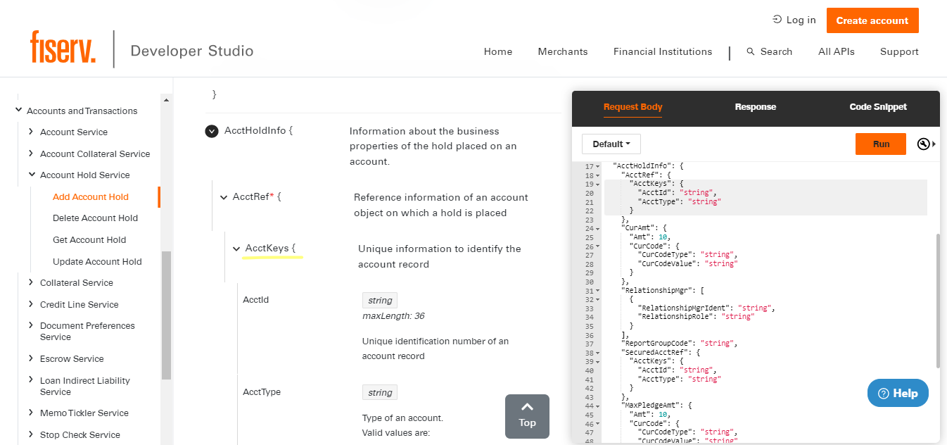Viewport: 947px width, 445px height.
Task: Expand Loan Indirect Liability Service node
Action: tap(31, 380)
